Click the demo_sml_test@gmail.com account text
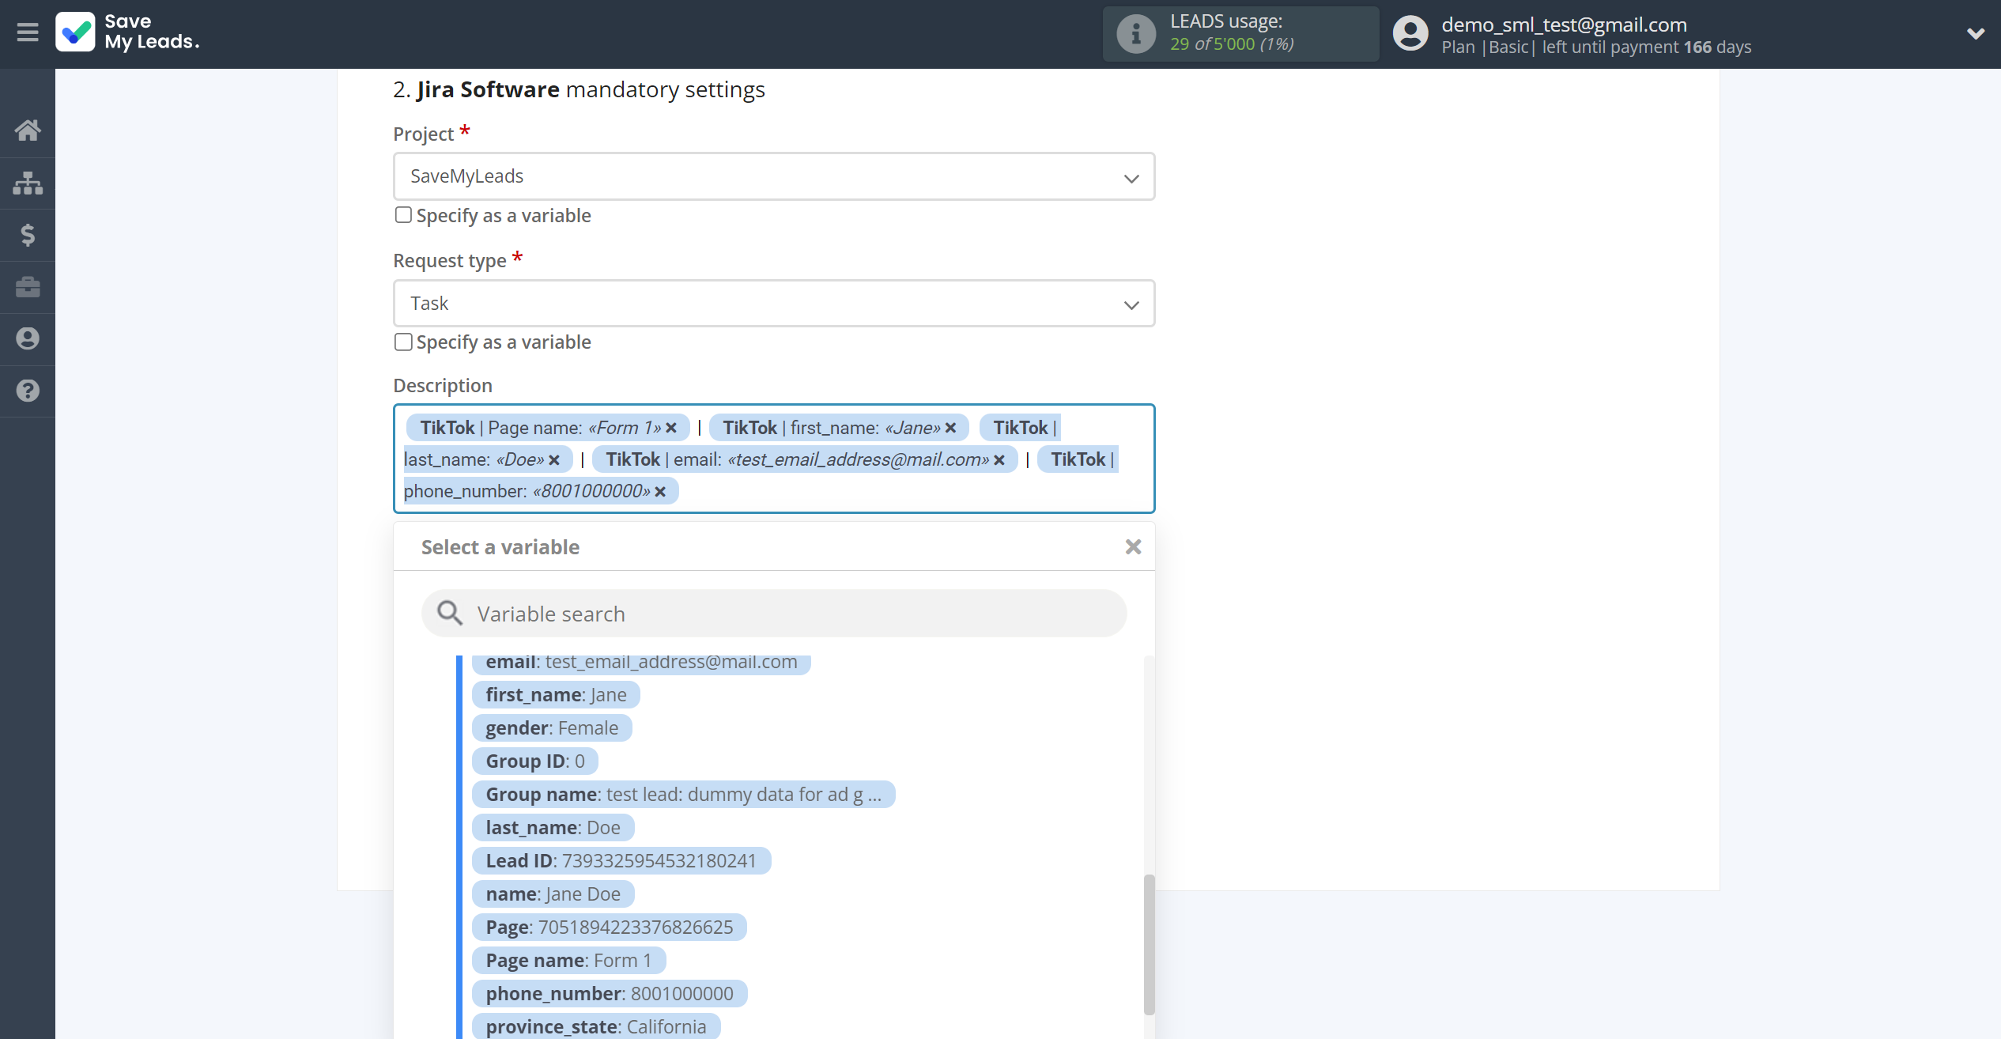Viewport: 2001px width, 1039px height. pos(1564,25)
